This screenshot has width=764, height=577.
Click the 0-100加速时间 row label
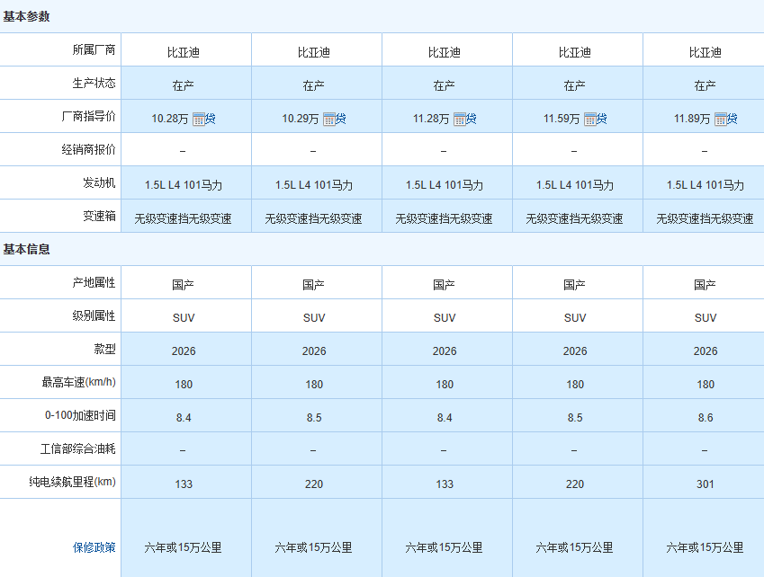(80, 415)
